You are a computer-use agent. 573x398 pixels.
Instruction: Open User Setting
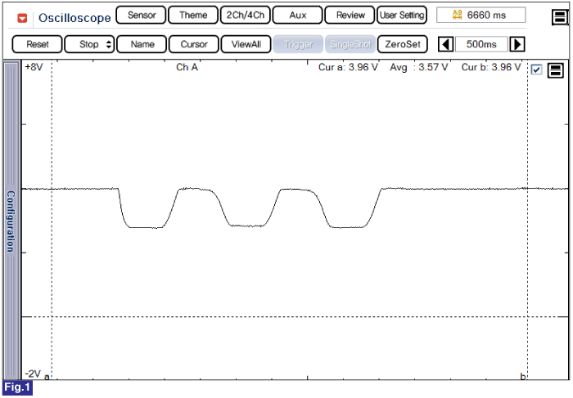402,16
